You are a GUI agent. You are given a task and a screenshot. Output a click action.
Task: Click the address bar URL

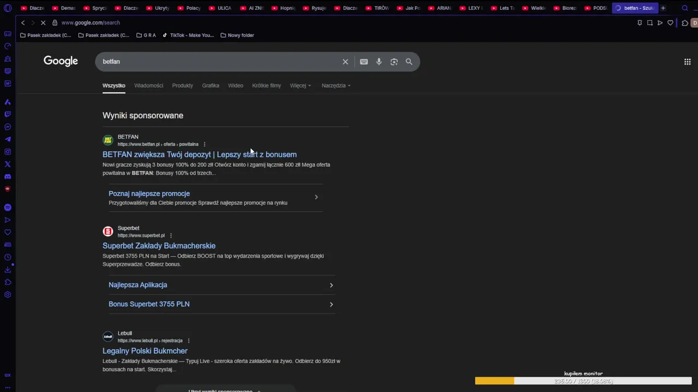pos(91,23)
